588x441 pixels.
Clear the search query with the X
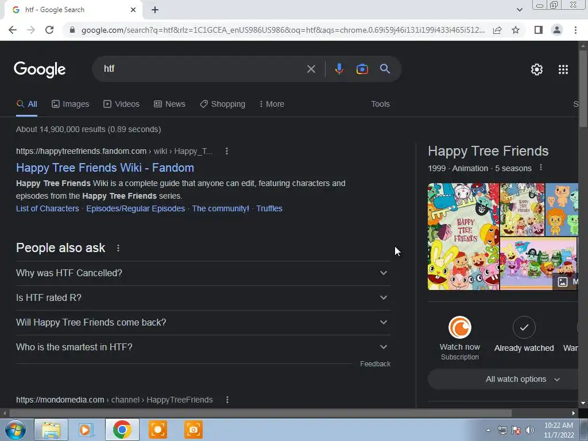click(311, 69)
